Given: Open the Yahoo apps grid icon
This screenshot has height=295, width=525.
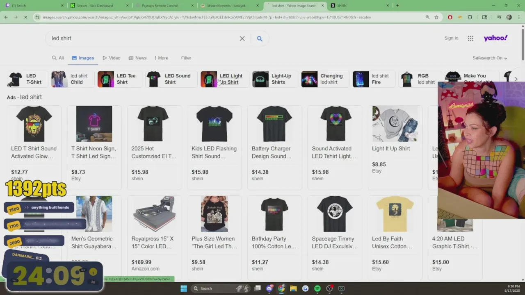Looking at the screenshot, I should 470,38.
